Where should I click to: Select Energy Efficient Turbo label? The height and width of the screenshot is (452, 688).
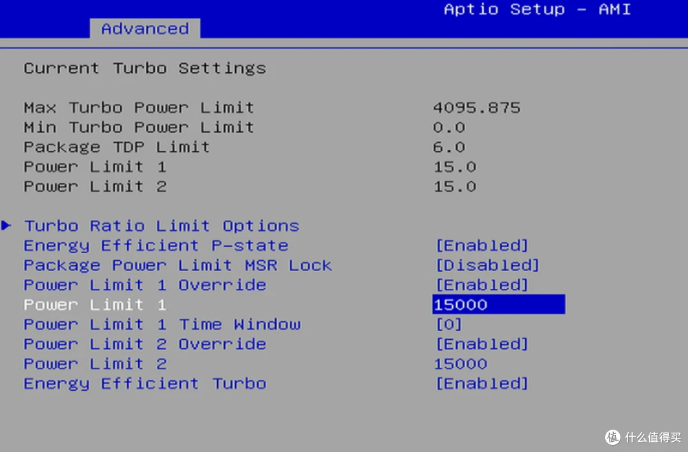tap(145, 384)
